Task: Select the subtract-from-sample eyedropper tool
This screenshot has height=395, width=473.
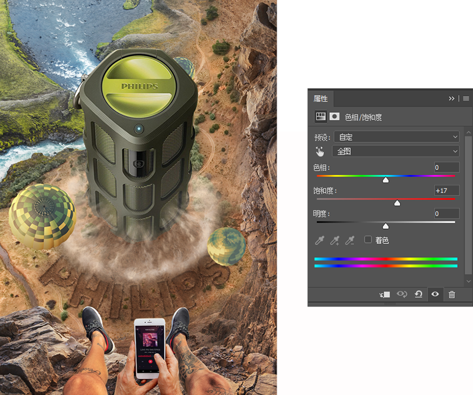Action: coord(349,240)
